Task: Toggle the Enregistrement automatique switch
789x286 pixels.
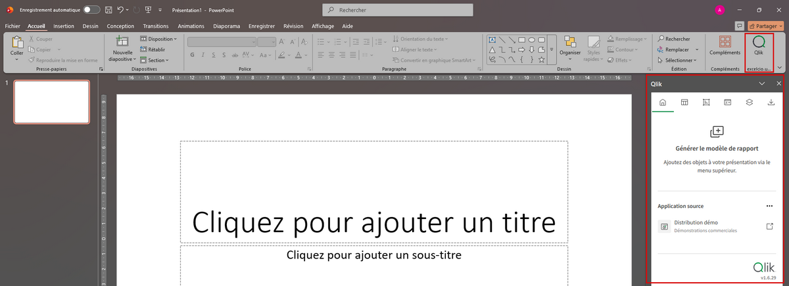Action: pos(91,10)
